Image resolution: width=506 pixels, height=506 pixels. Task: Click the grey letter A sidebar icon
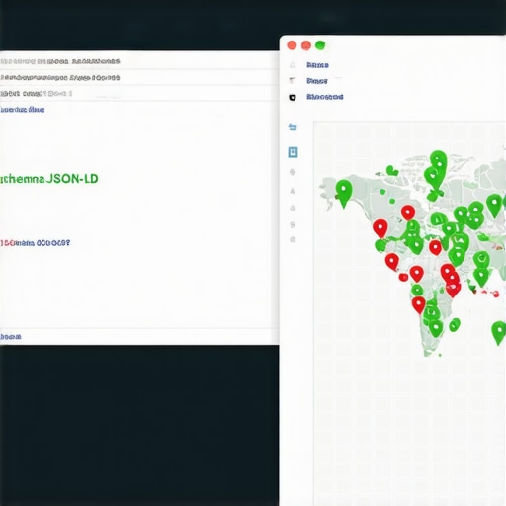click(293, 191)
